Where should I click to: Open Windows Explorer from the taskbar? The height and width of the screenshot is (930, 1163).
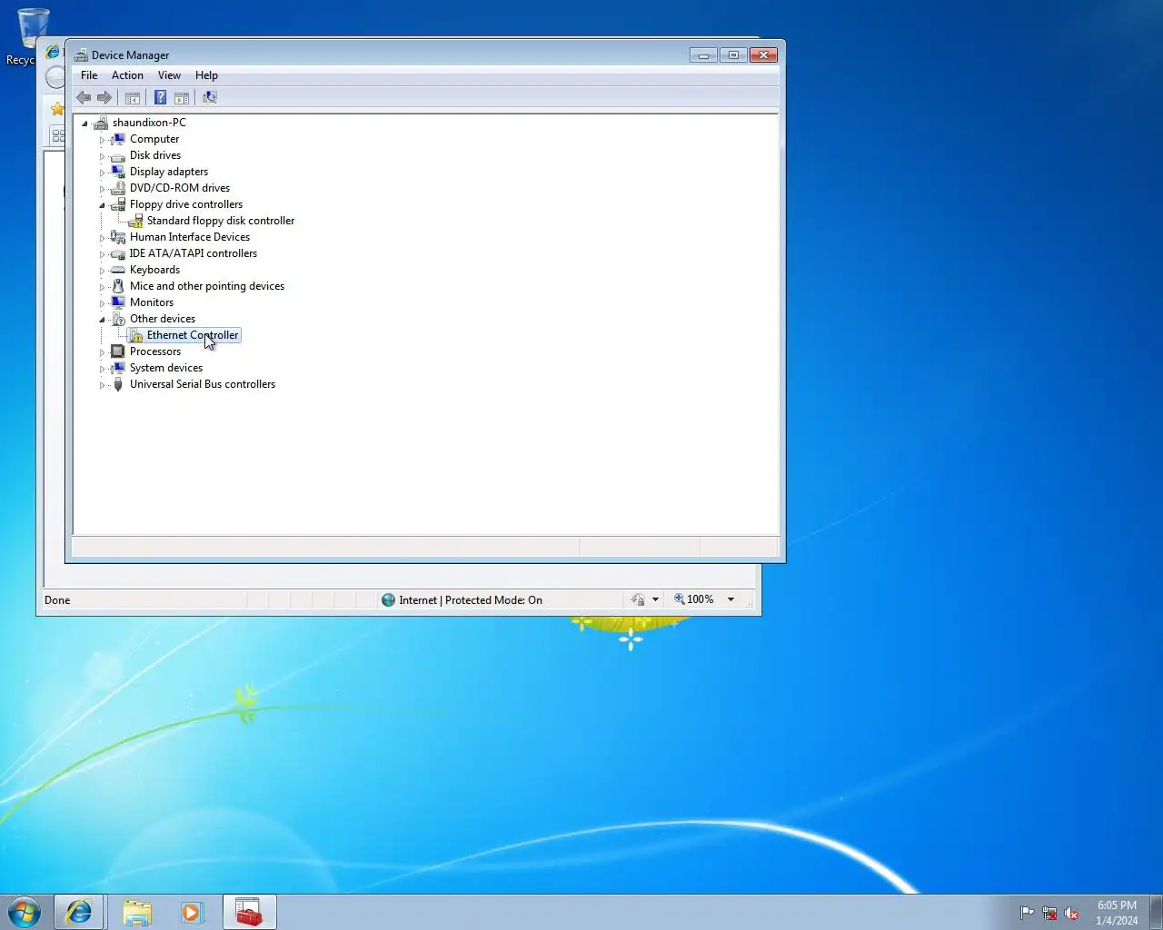pyautogui.click(x=137, y=912)
